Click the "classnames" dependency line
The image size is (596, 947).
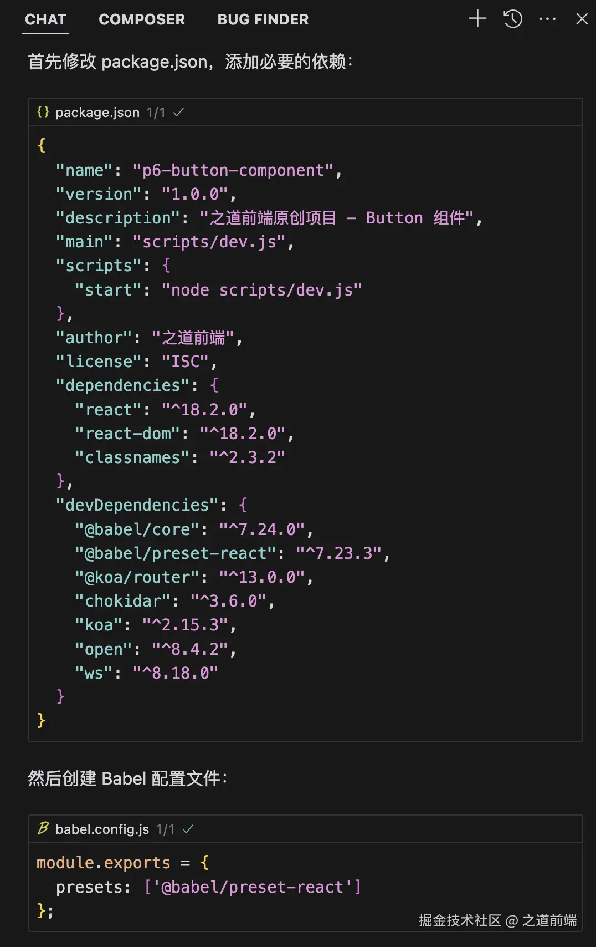[180, 457]
